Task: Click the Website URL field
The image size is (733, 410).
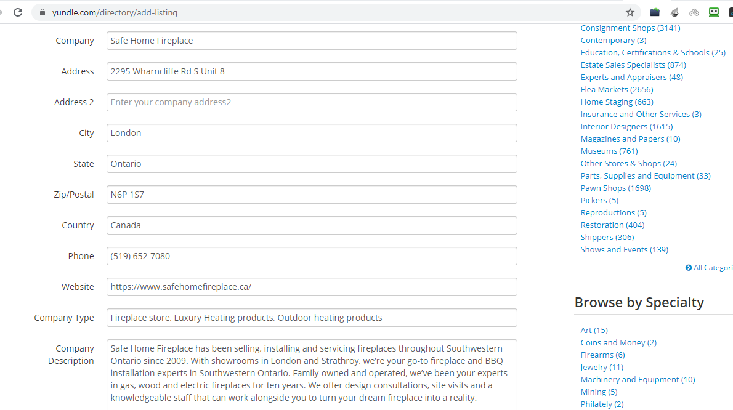Action: click(x=312, y=287)
